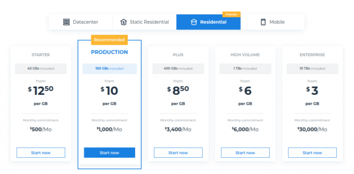Click the $1,000/Mo commitment amount

(110, 130)
